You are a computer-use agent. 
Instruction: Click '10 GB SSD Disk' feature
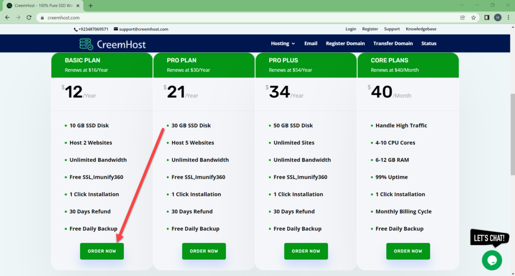click(x=89, y=125)
